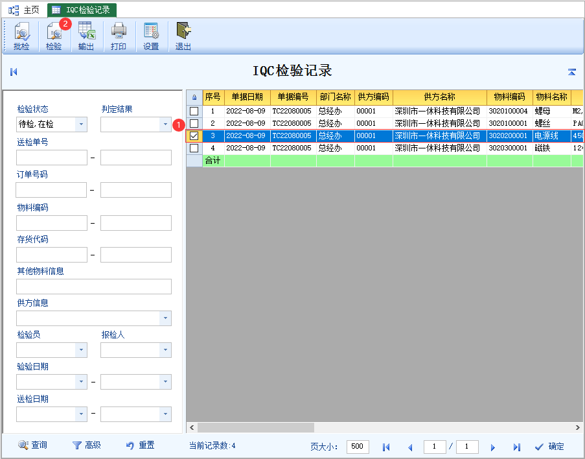Click the lock icon in the grid header
Viewport: 585px width, 459px height.
(x=194, y=97)
